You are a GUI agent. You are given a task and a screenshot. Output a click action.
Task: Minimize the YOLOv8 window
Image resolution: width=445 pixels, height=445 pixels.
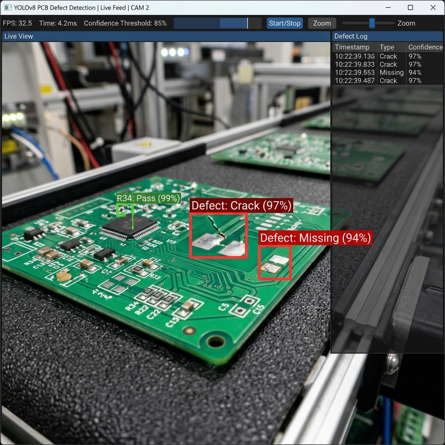(388, 8)
